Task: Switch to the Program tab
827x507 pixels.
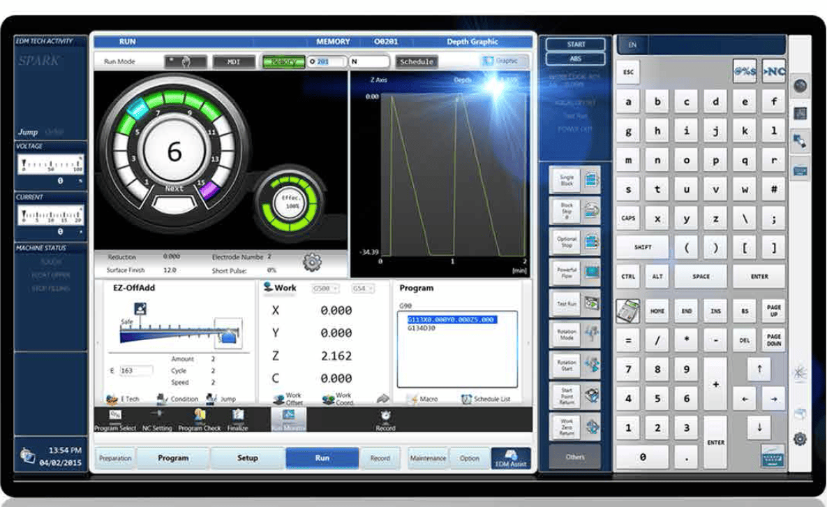Action: [173, 458]
